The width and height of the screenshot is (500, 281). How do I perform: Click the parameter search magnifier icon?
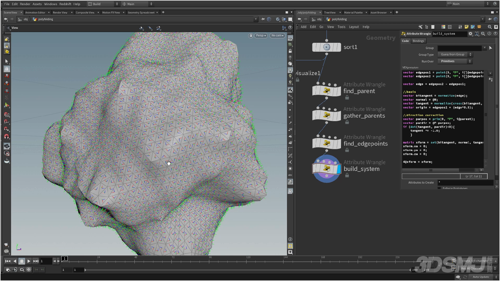[x=483, y=34]
